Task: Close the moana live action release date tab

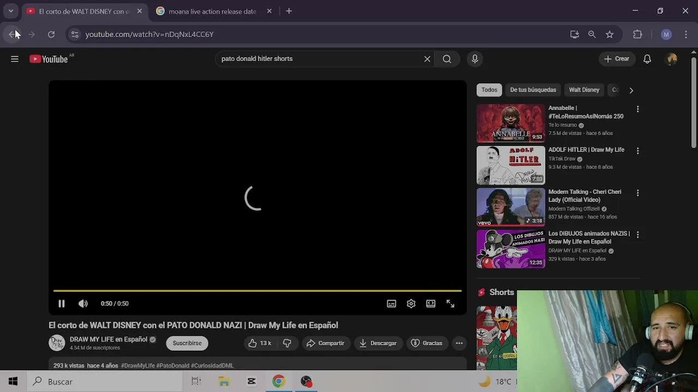Action: tap(269, 11)
